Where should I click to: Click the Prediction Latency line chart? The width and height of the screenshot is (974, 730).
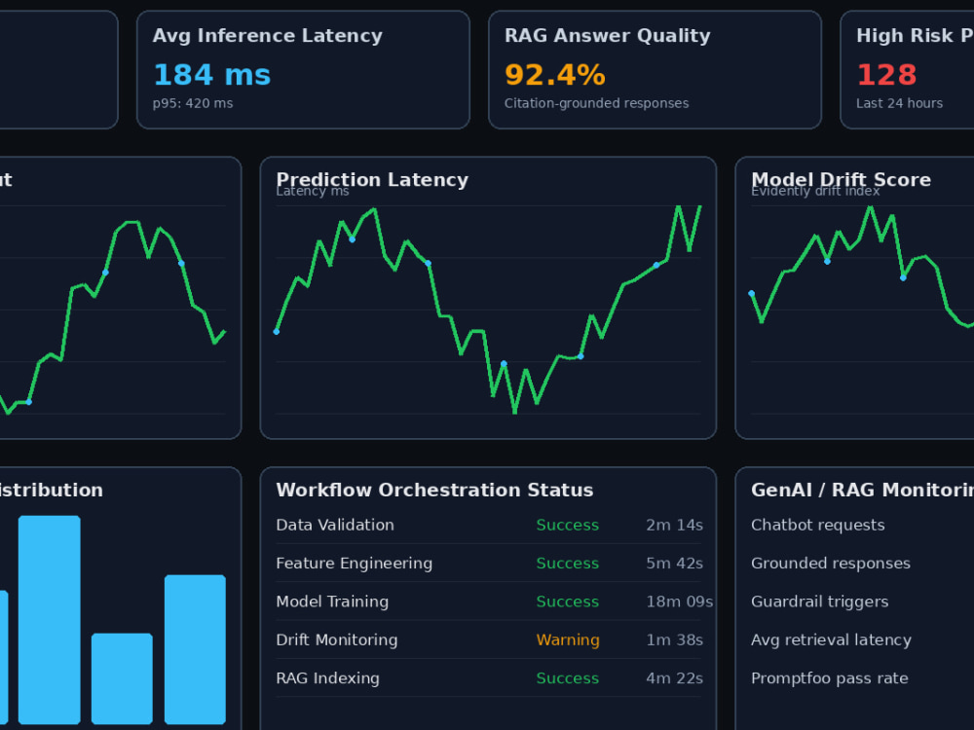point(488,310)
